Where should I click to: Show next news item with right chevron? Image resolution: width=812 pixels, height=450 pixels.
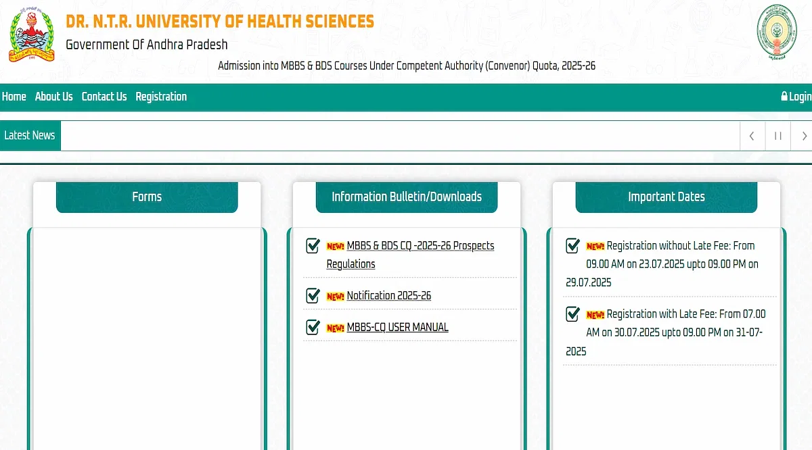(803, 136)
